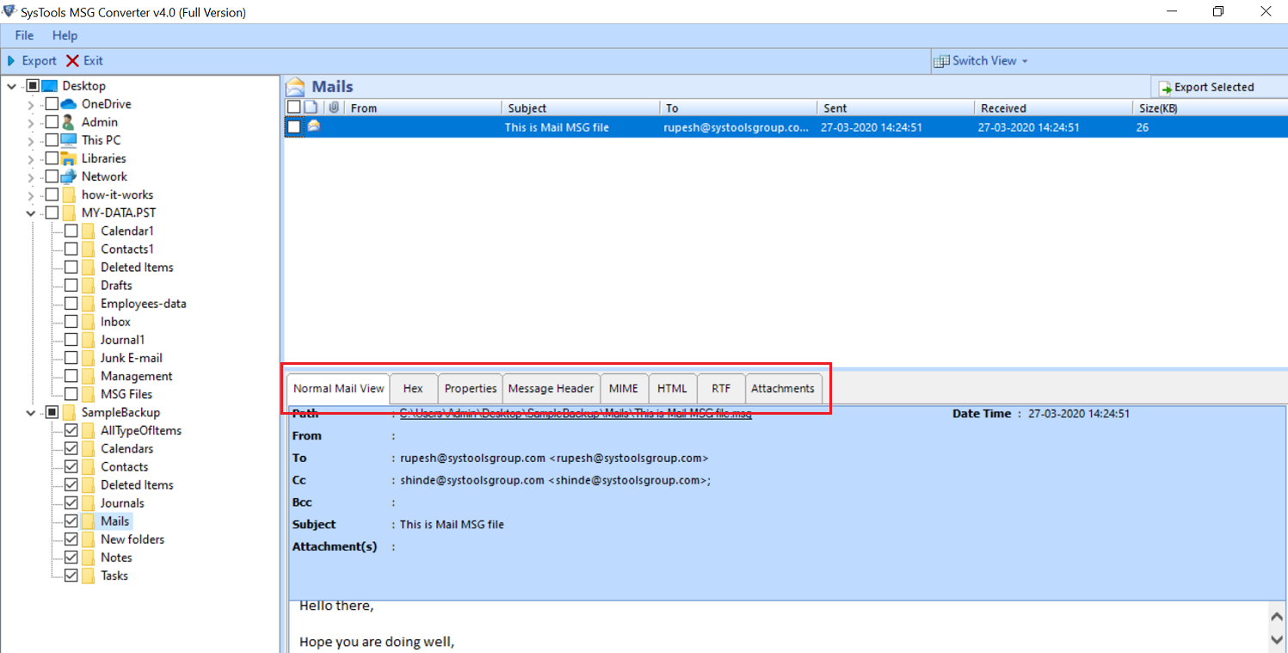Click the Journals folder icon under SampleBackup
This screenshot has height=653, width=1288.
[88, 503]
